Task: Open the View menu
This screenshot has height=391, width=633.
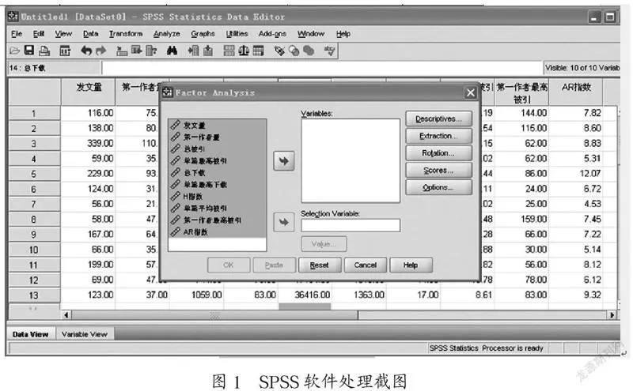Action: (63, 34)
